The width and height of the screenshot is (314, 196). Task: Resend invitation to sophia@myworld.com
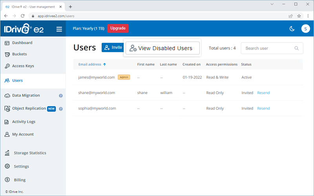coord(263,109)
